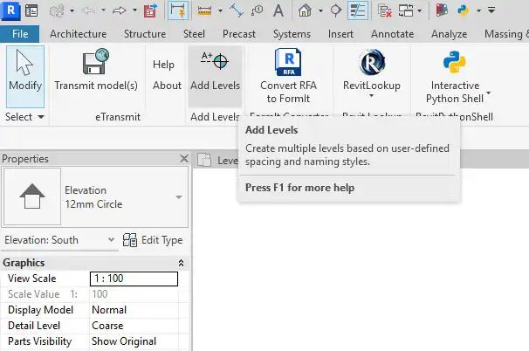Image resolution: width=529 pixels, height=351 pixels.
Task: Click the Undo arrow icon
Action: coord(88,10)
